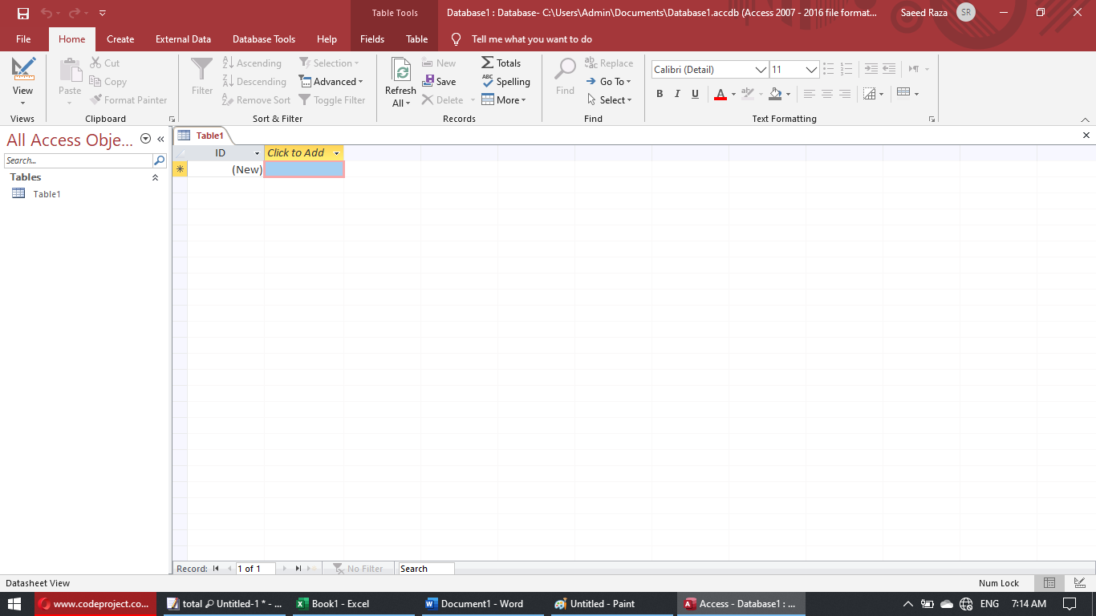Apply bold formatting

[x=660, y=94]
